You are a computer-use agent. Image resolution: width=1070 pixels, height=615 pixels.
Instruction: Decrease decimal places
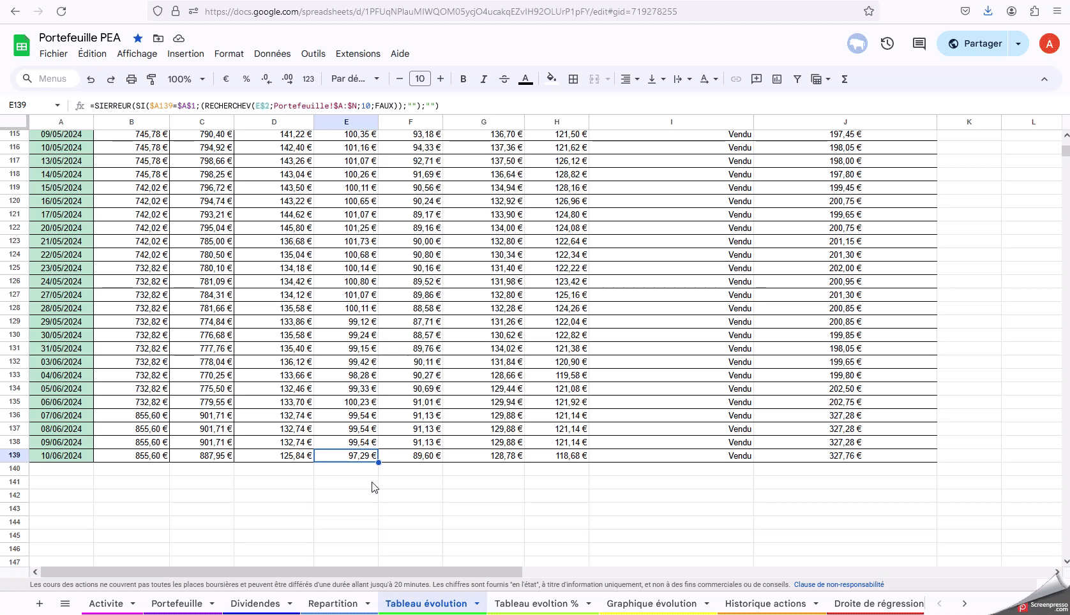click(267, 79)
